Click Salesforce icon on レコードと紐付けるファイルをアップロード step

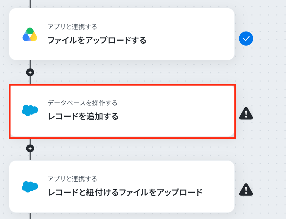tap(30, 187)
